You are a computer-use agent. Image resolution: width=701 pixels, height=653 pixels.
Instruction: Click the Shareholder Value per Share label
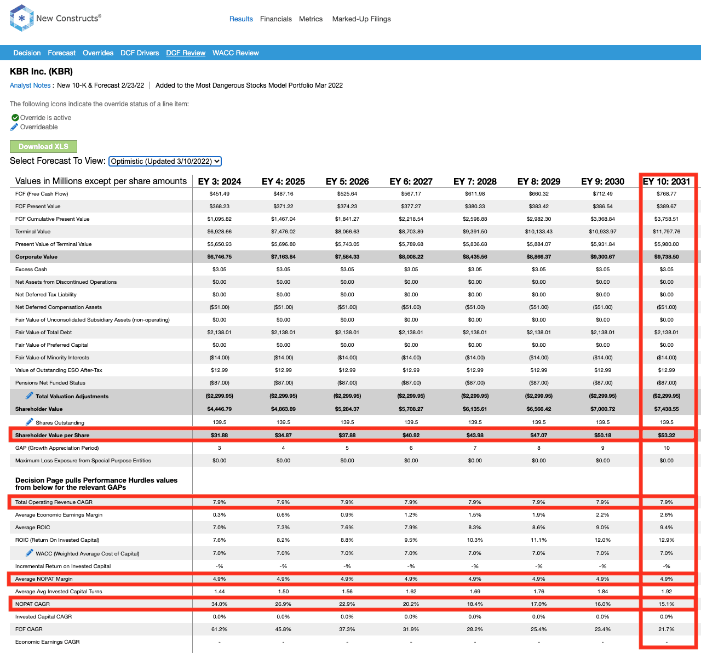(x=52, y=436)
